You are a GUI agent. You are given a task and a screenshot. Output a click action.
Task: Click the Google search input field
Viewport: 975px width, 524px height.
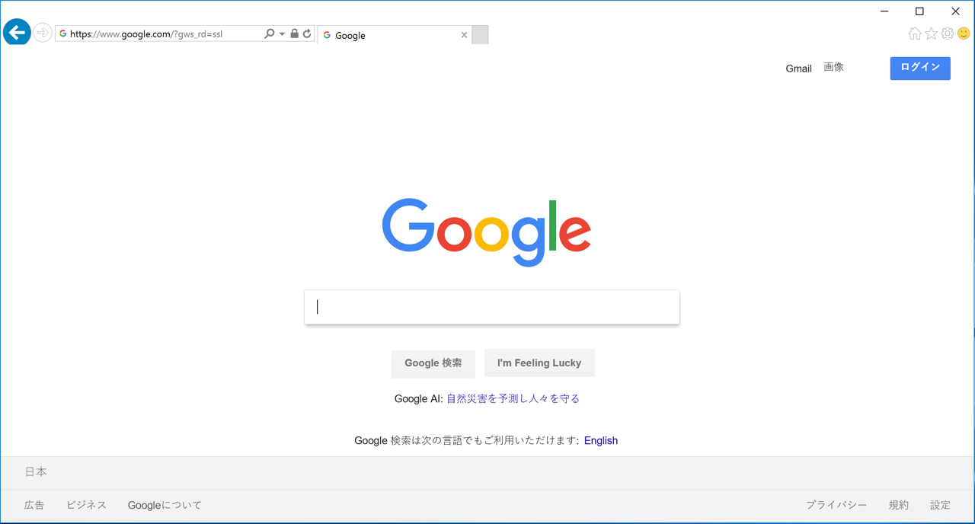(x=491, y=307)
